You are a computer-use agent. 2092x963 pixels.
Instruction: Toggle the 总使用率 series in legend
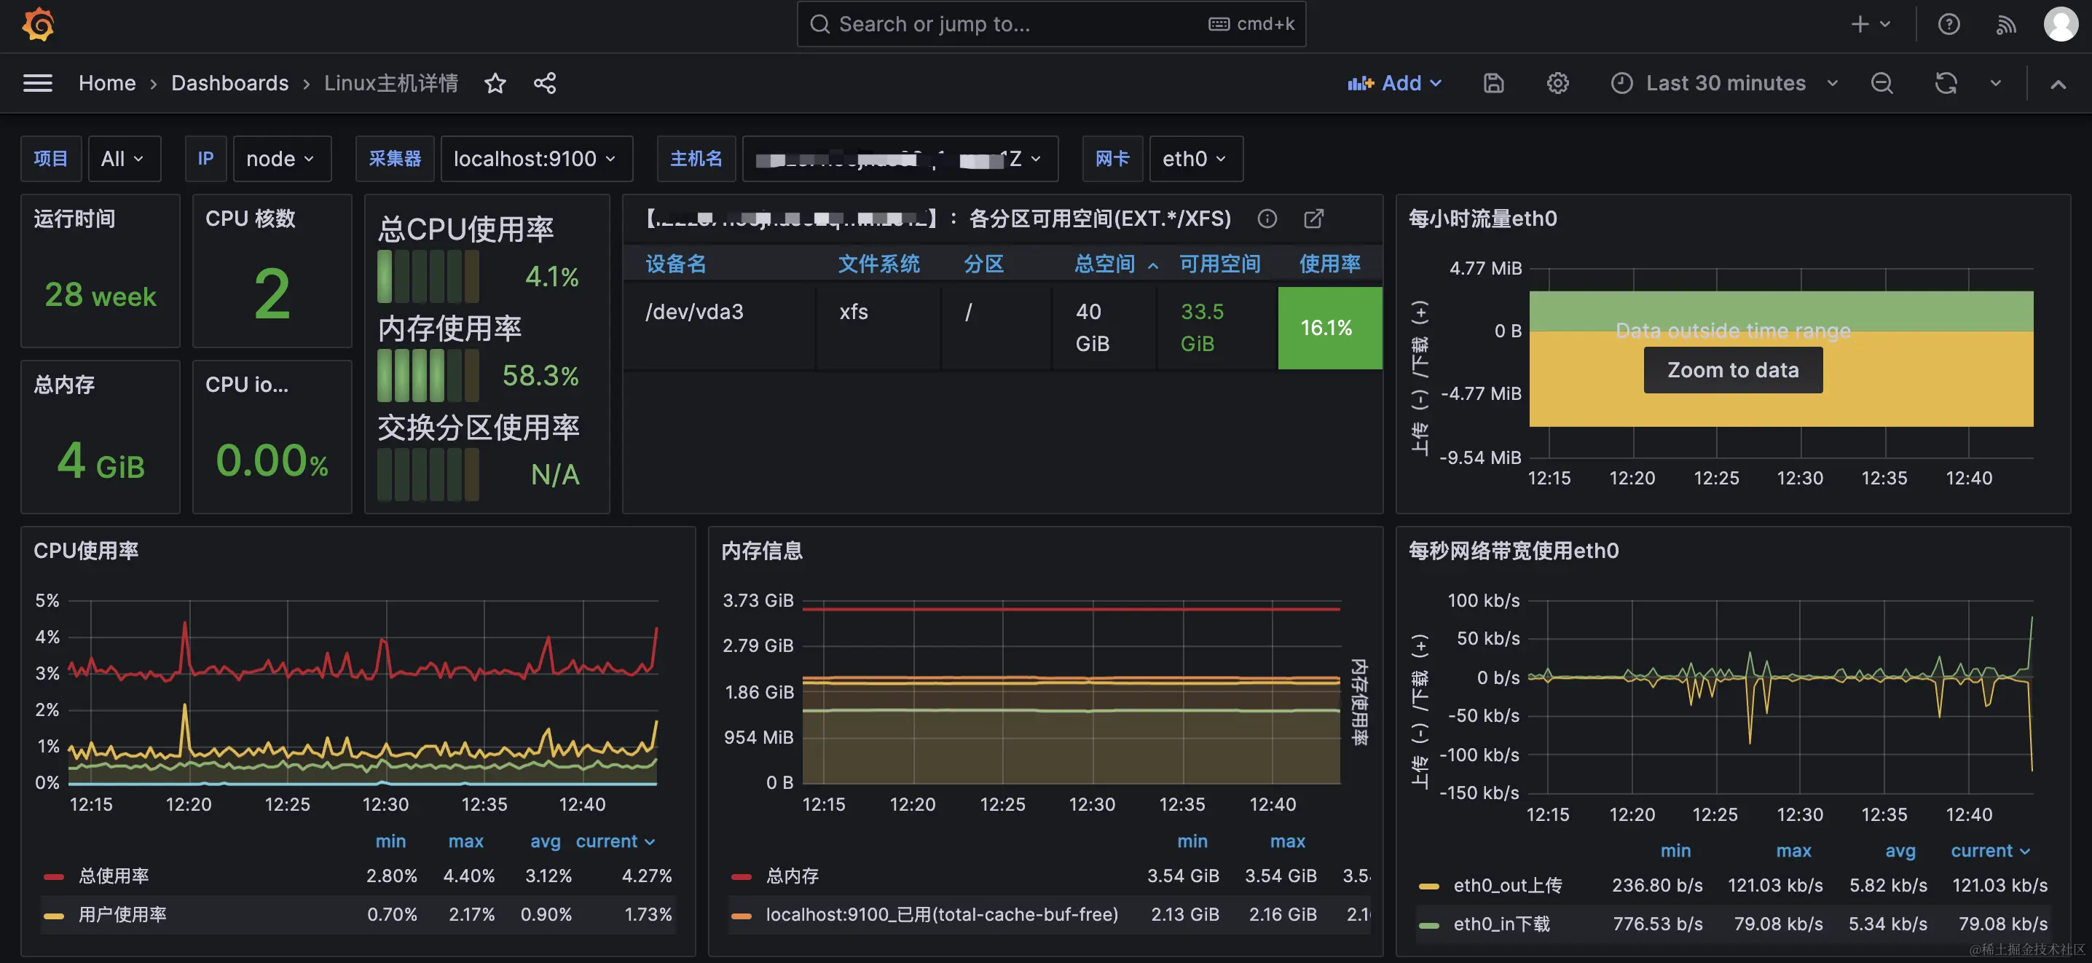click(x=113, y=876)
